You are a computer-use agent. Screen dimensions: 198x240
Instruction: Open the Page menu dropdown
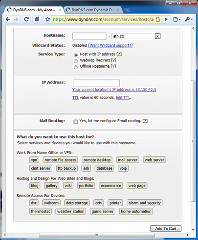click(x=177, y=19)
